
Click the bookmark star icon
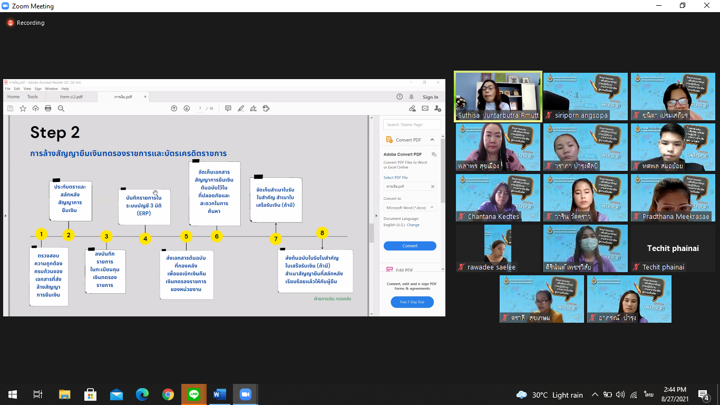(23, 109)
